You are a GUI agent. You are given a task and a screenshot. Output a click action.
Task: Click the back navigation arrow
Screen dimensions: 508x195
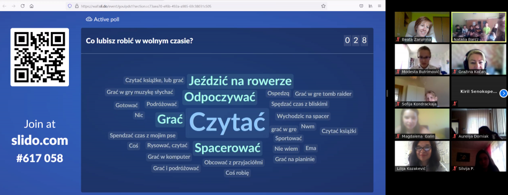point(4,6)
